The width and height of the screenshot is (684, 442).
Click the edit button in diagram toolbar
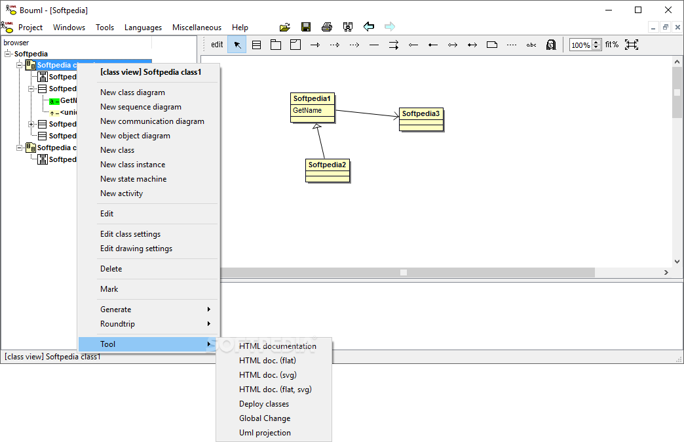coord(217,45)
